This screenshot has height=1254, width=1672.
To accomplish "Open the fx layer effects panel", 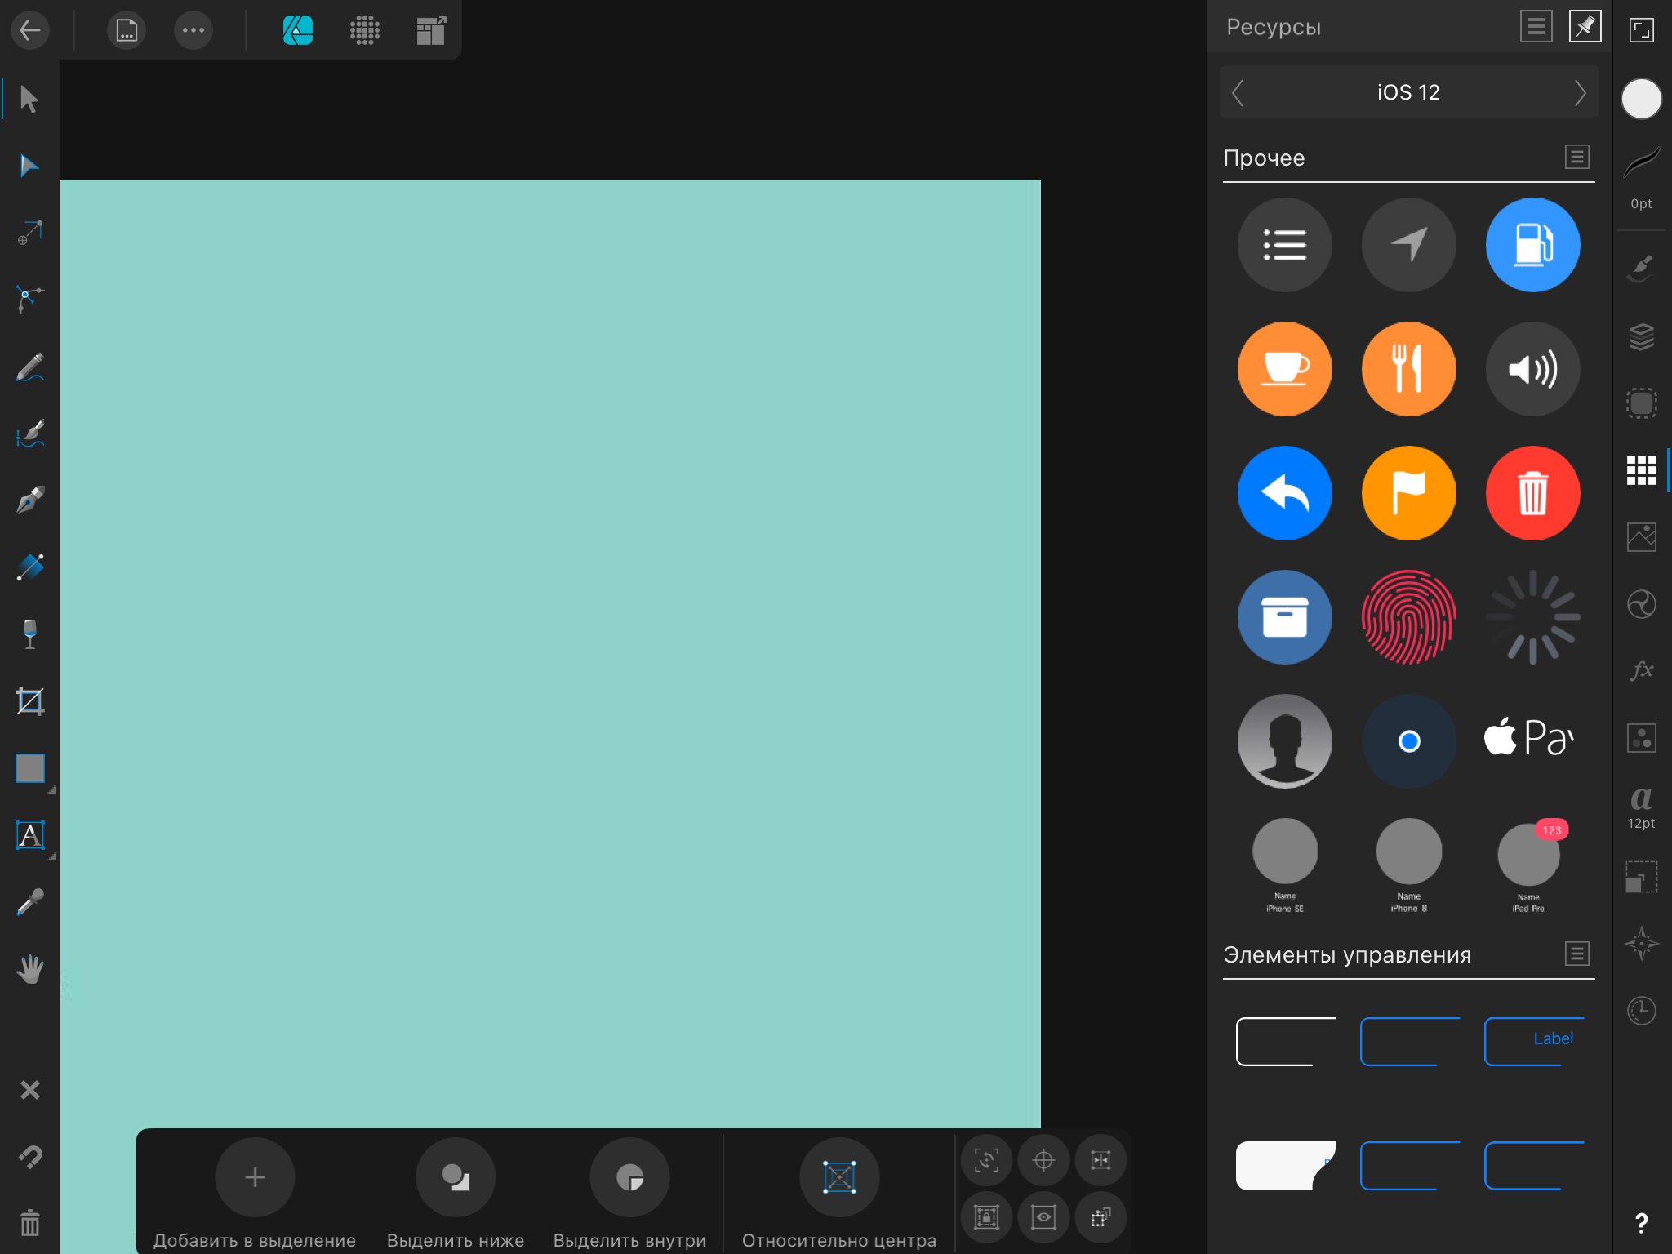I will click(1641, 670).
